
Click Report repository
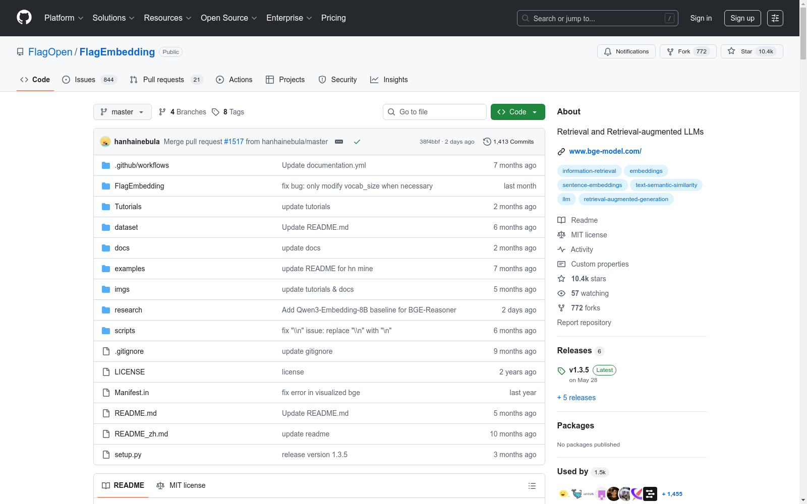tap(584, 323)
